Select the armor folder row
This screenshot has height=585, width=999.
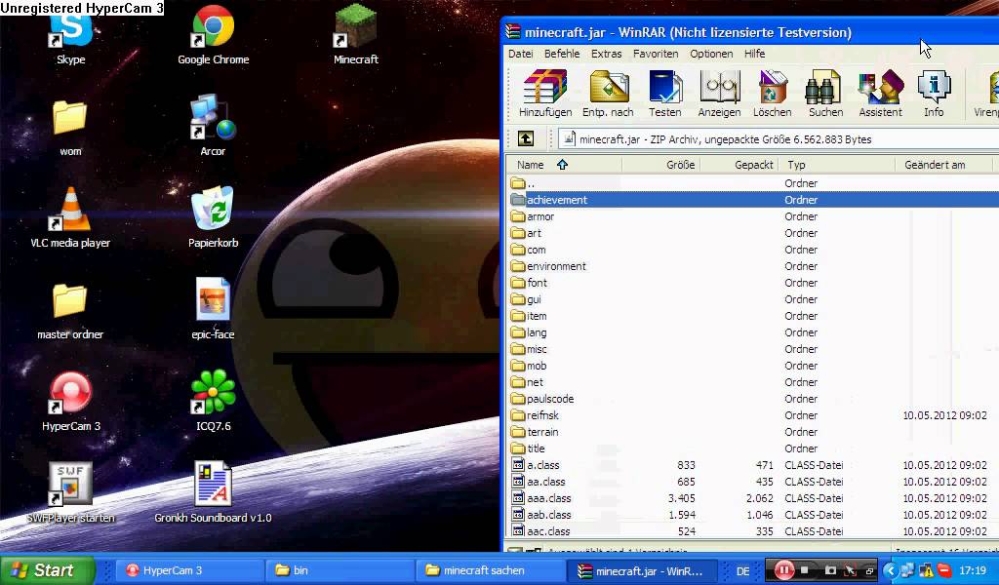click(753, 216)
